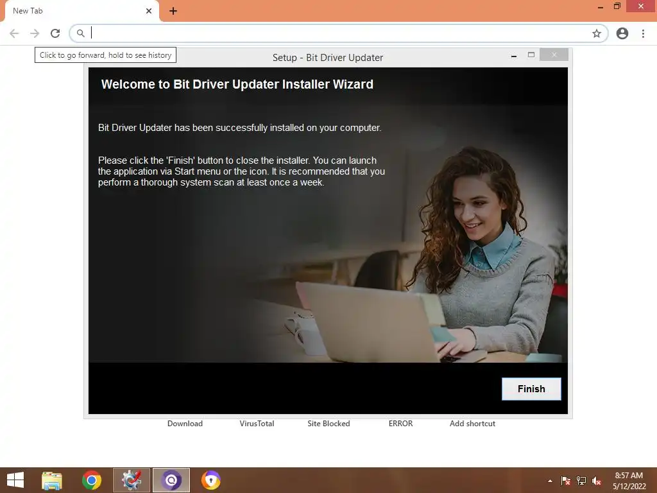Click the gear installer icon in the taskbar
The height and width of the screenshot is (493, 657).
point(131,480)
